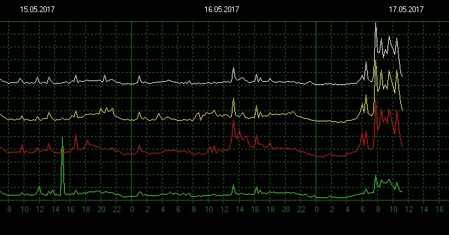The image size is (449, 235).
Task: Click the 16.05.2017 date label
Action: pyautogui.click(x=222, y=10)
